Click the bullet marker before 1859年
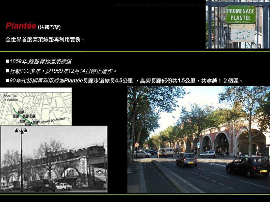Image resolution: width=270 pixels, height=202 pixels. point(7,62)
